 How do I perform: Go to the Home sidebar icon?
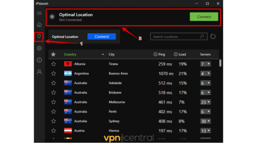click(39, 24)
